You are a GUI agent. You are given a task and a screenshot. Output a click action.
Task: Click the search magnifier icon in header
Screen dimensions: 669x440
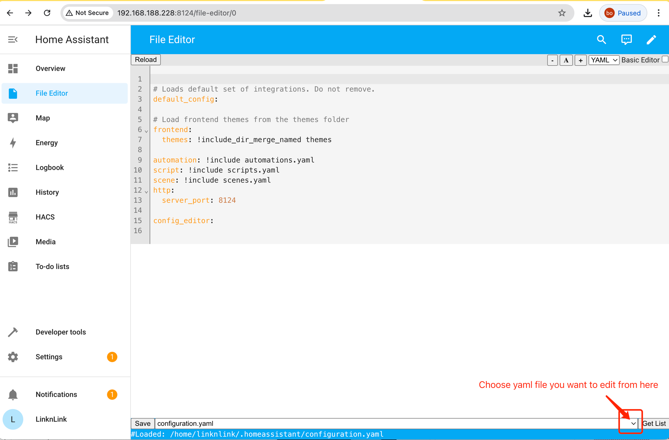(x=601, y=39)
